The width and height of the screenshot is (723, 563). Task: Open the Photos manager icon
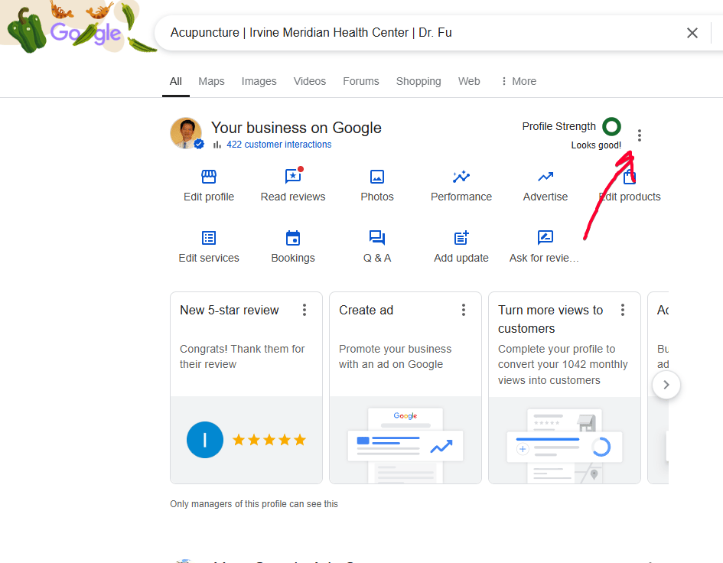tap(376, 177)
